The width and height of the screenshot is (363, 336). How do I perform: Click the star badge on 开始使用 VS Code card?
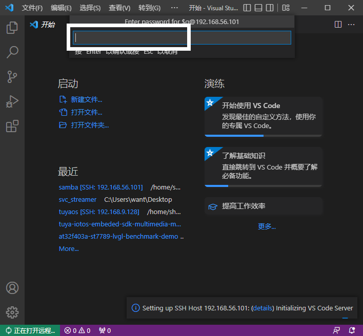(x=210, y=102)
